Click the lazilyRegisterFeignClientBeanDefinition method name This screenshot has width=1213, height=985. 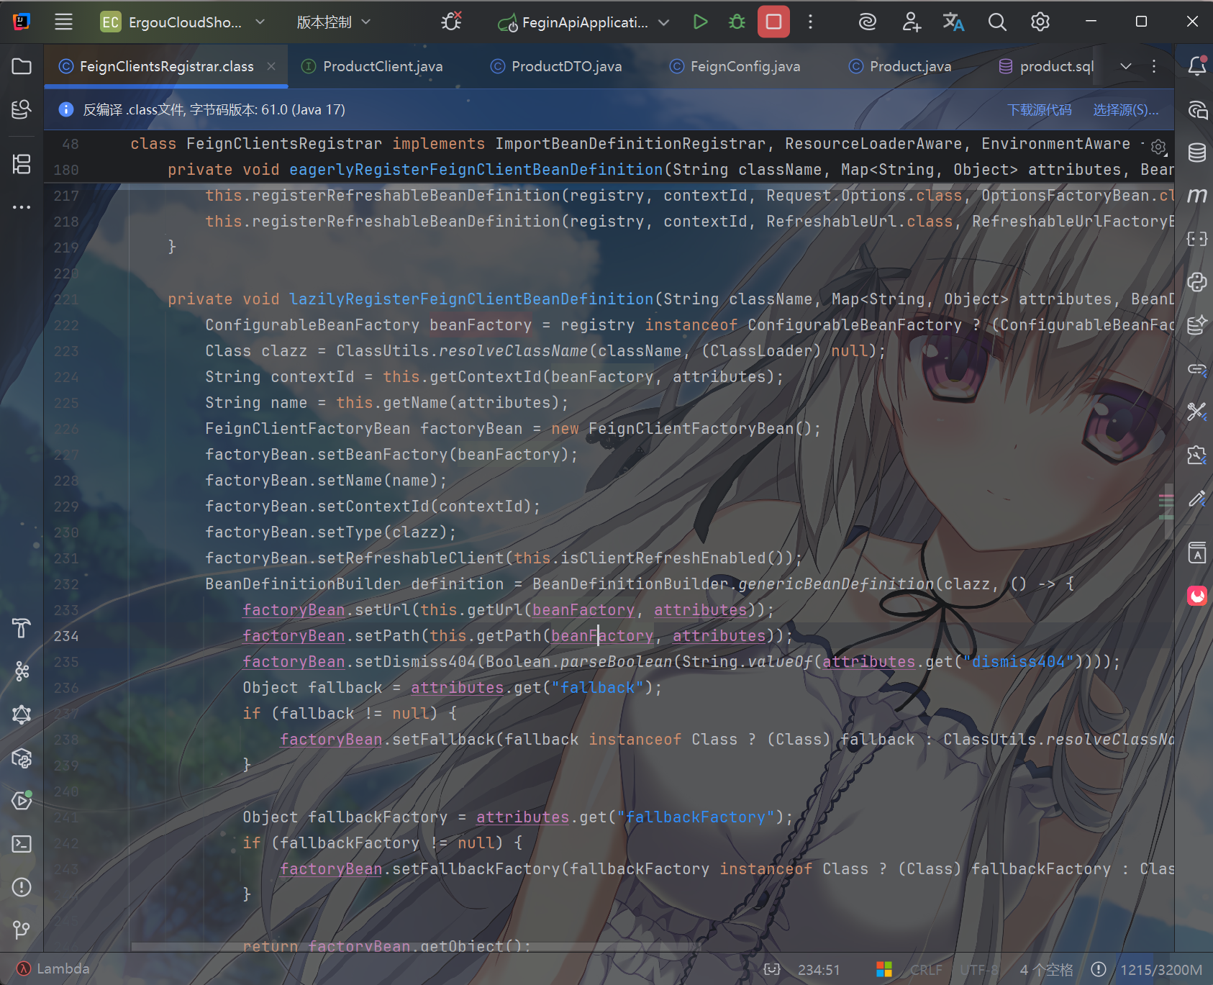coord(471,299)
